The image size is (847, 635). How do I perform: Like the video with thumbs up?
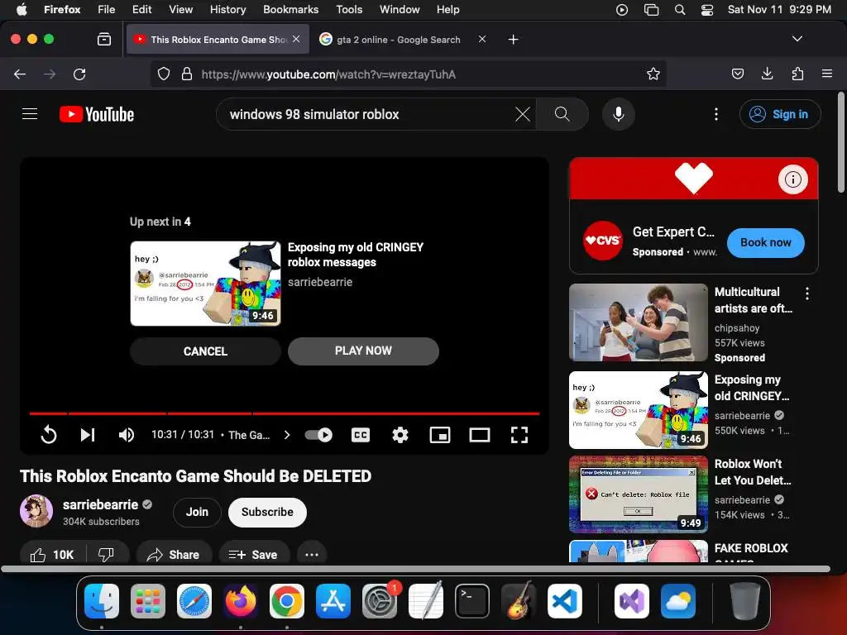tap(52, 555)
